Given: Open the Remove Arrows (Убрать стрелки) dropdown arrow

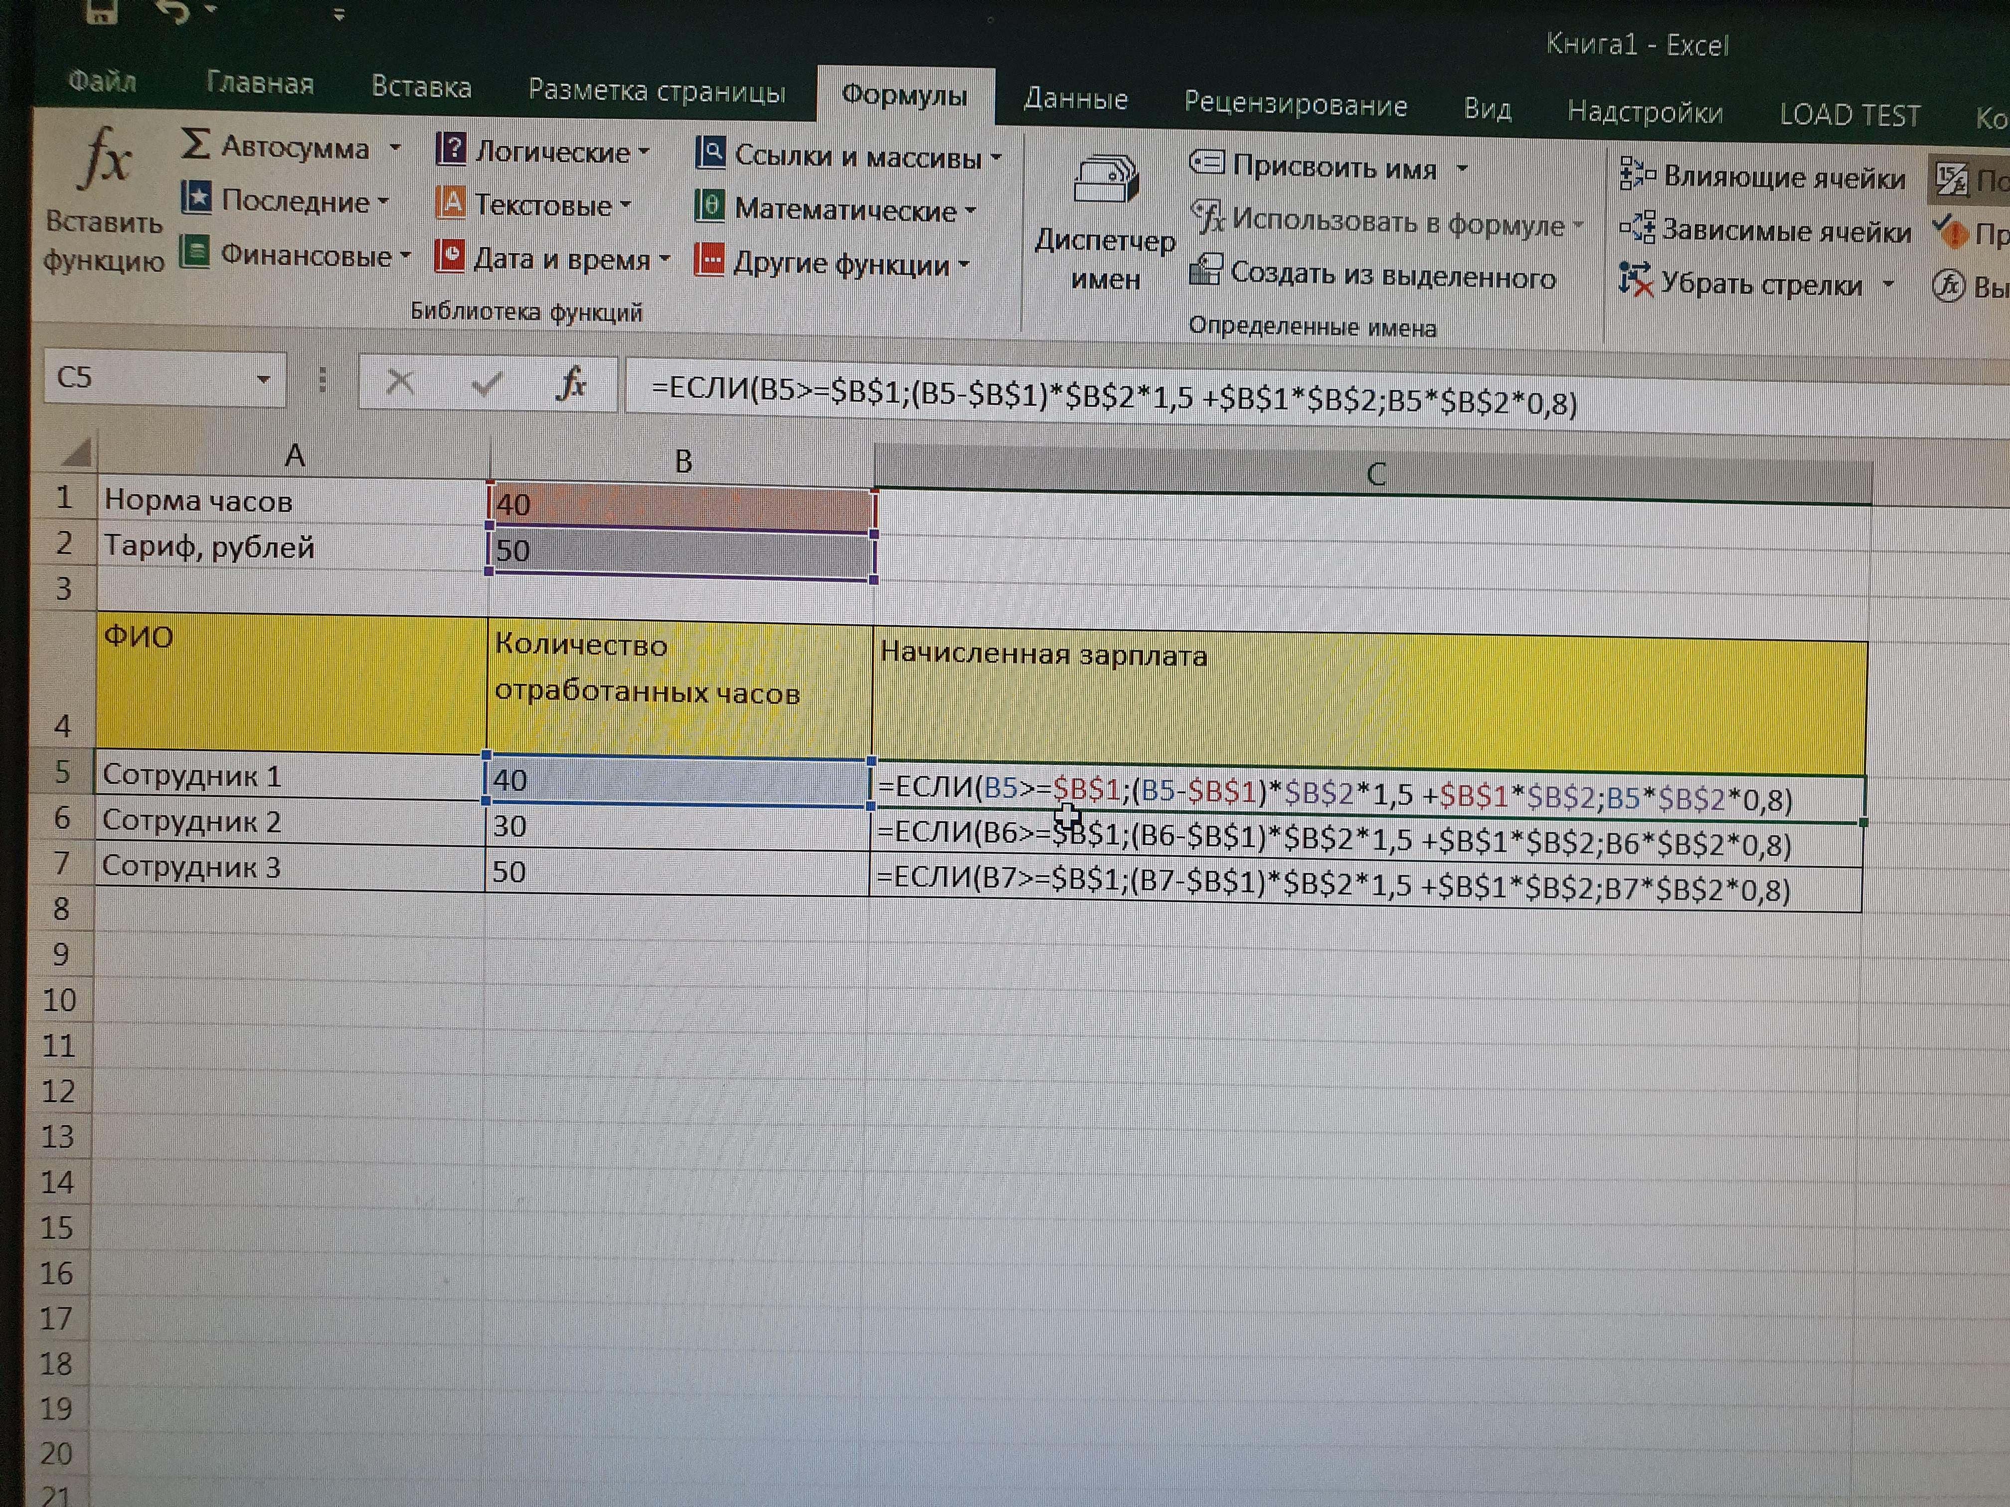Looking at the screenshot, I should point(1888,285).
